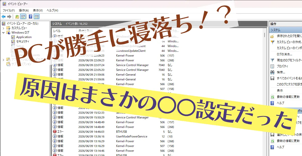Click the red error icon on the 14:46:03 BTHUSB row

pyautogui.click(x=55, y=132)
